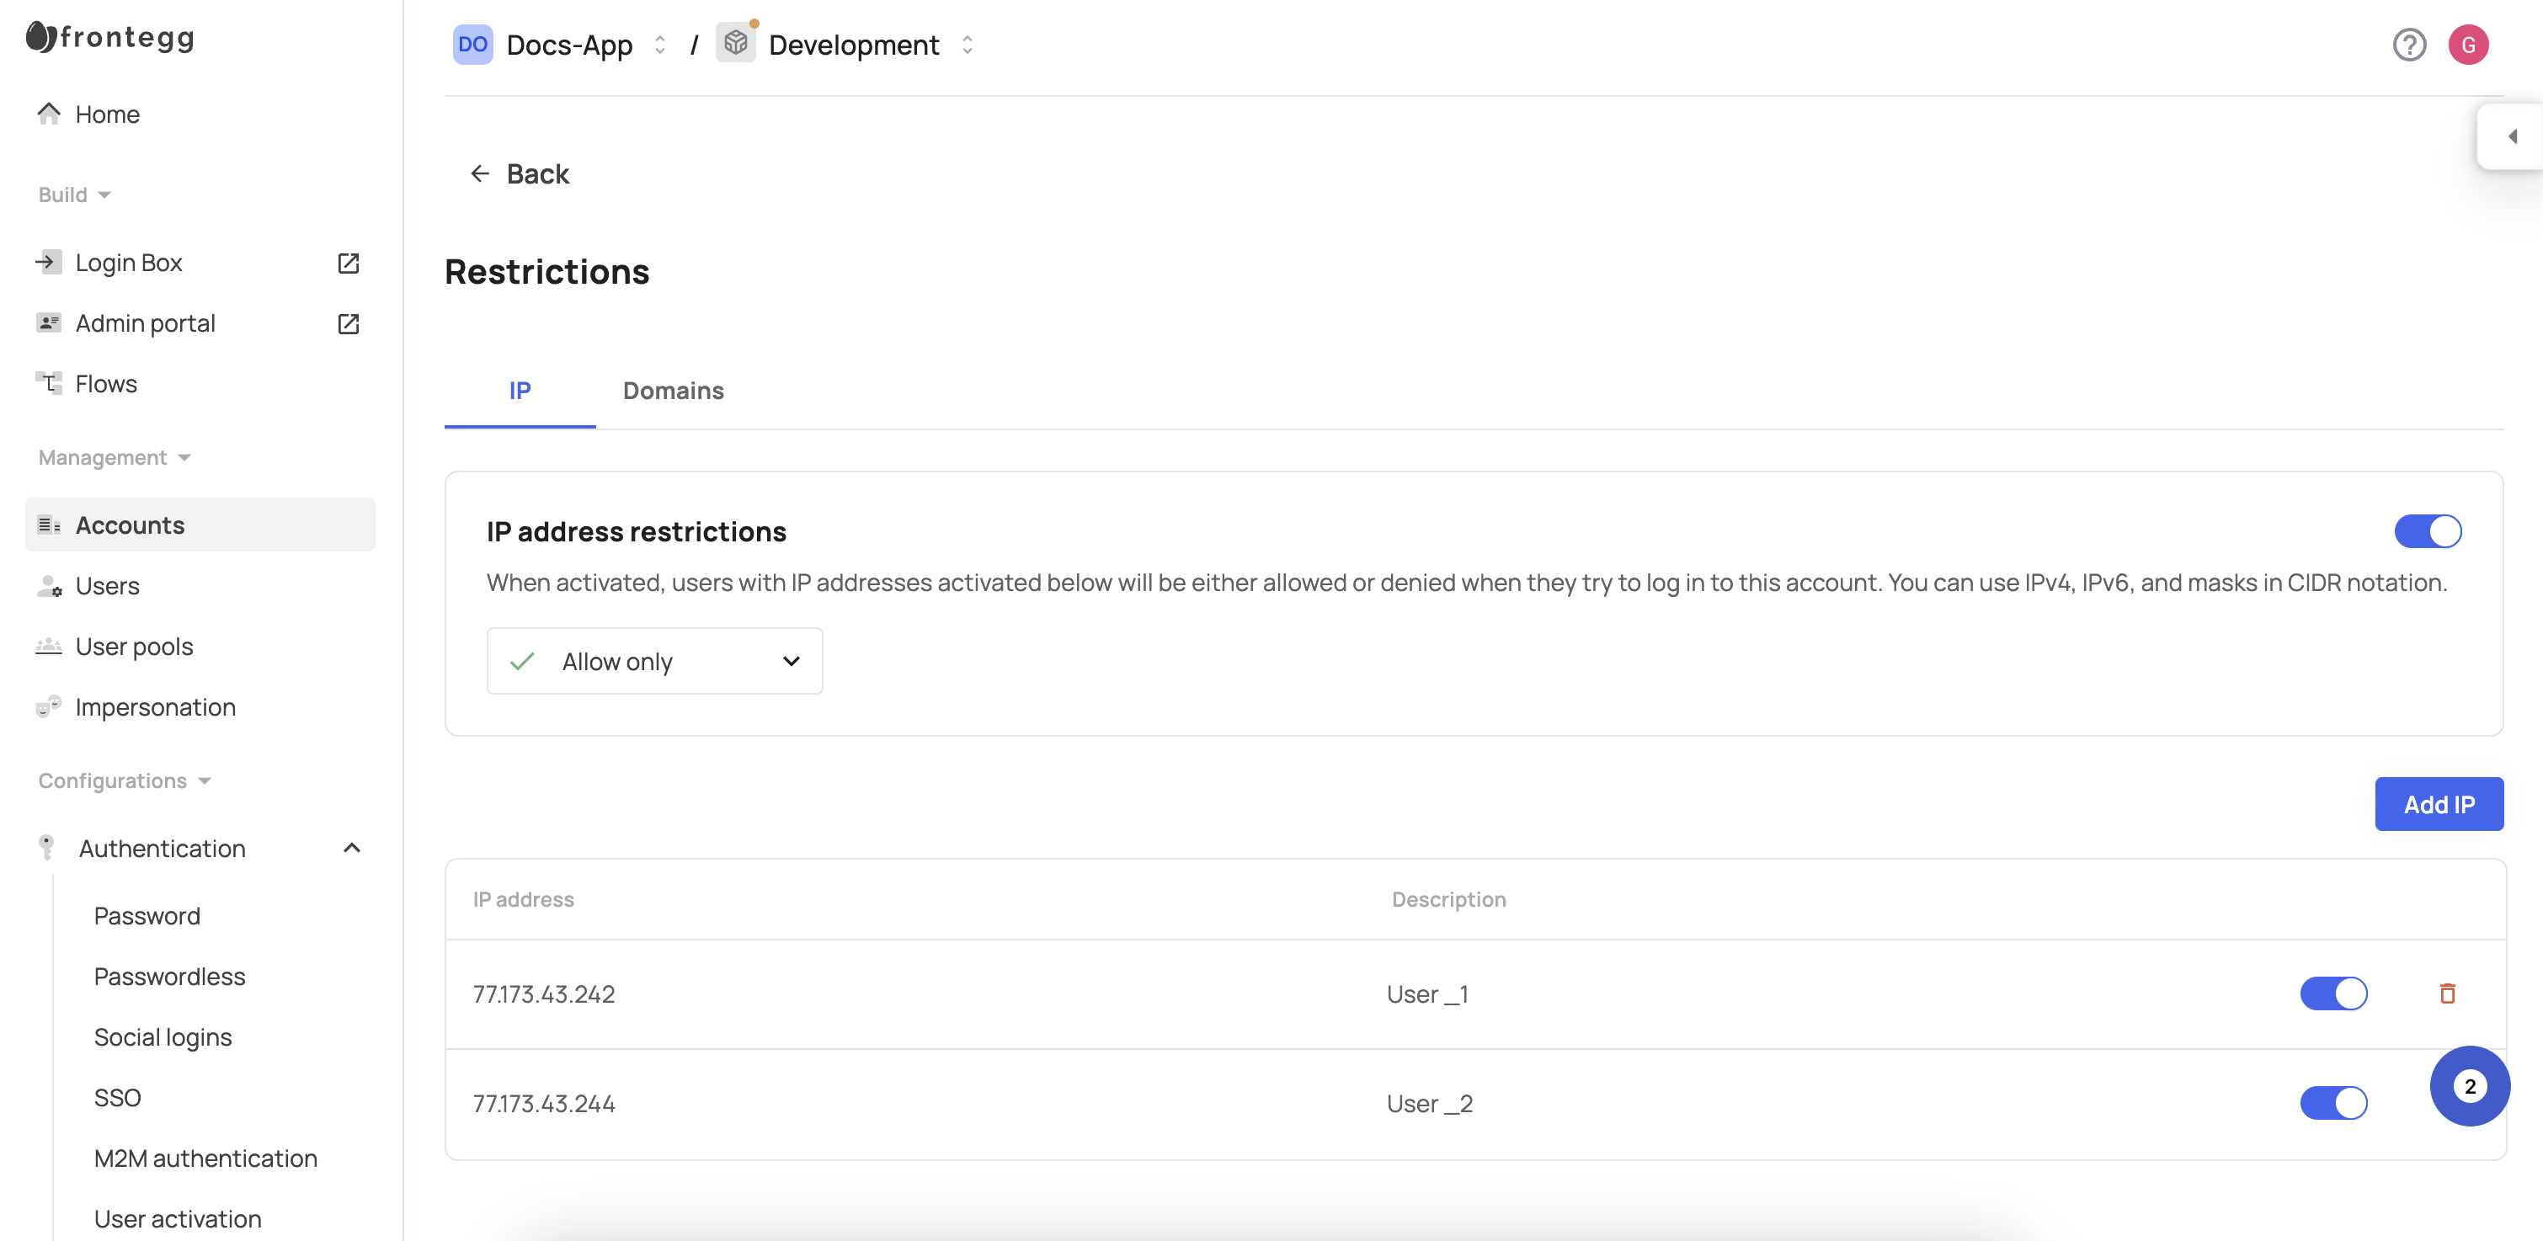This screenshot has height=1241, width=2543.
Task: Open the G account avatar menu
Action: (2469, 45)
